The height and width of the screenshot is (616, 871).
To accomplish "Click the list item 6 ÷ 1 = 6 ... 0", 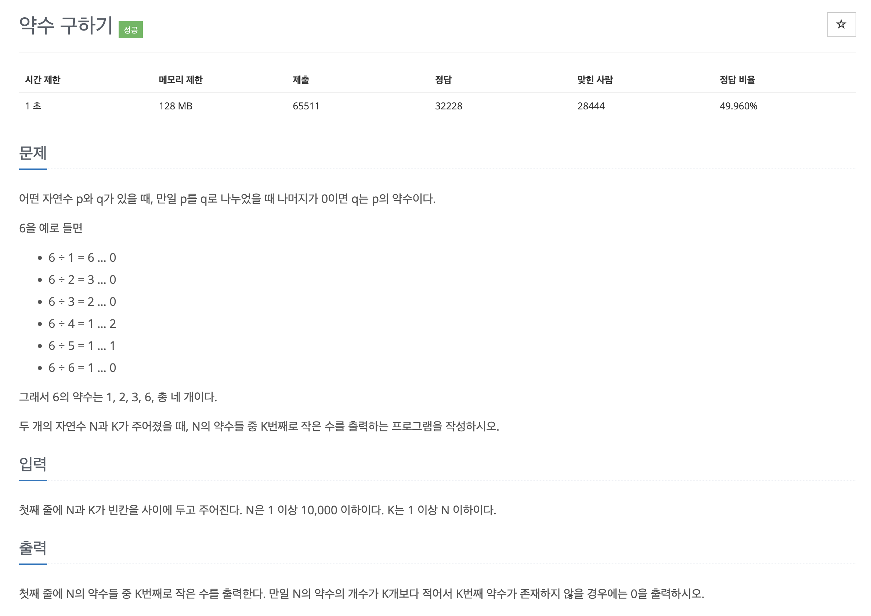I will 82,258.
